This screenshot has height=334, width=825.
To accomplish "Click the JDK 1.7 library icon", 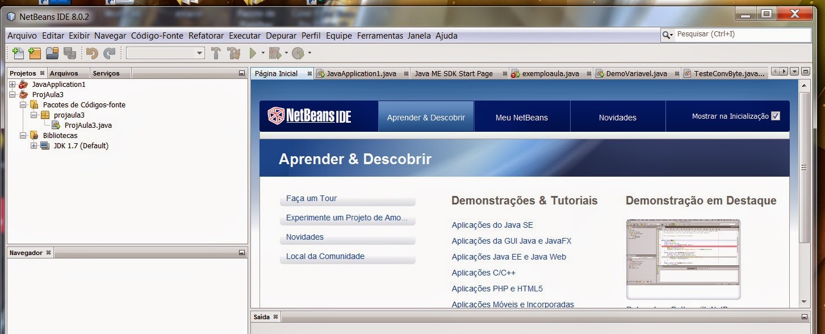I will point(45,145).
